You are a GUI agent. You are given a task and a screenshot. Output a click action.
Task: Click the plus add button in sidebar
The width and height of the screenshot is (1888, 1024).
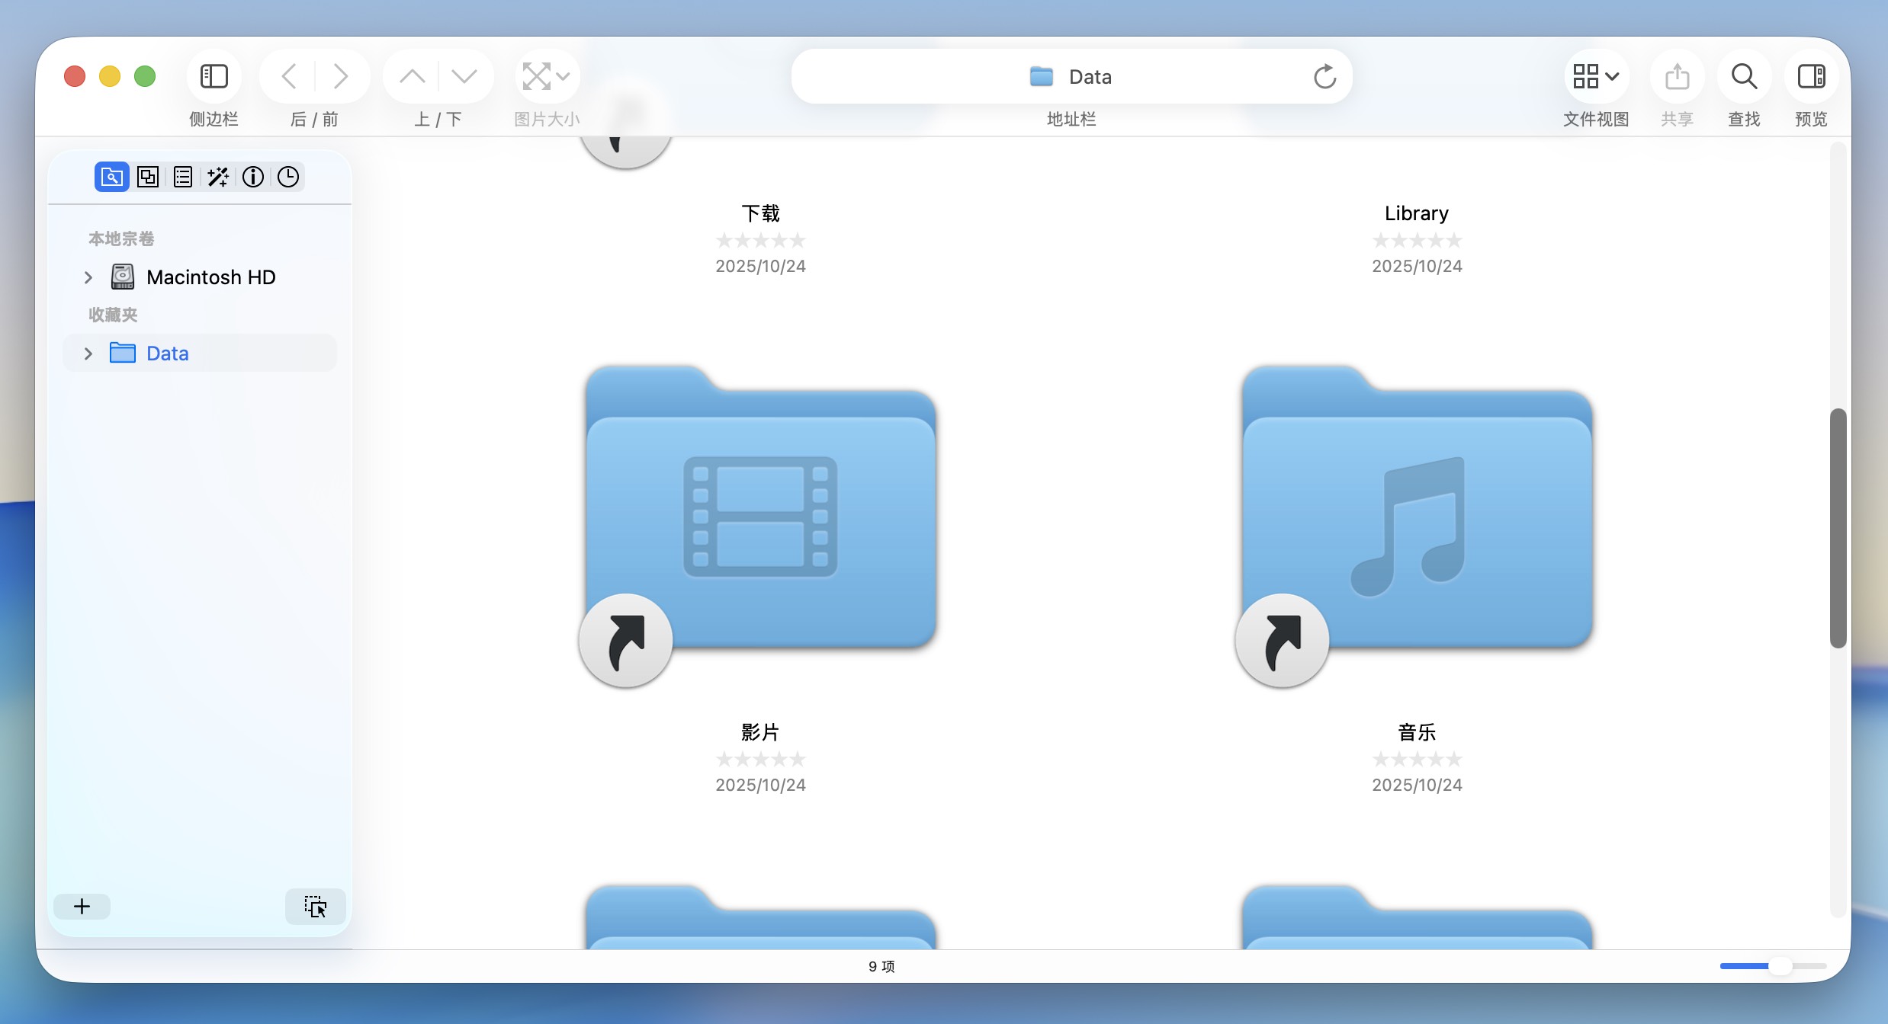82,906
